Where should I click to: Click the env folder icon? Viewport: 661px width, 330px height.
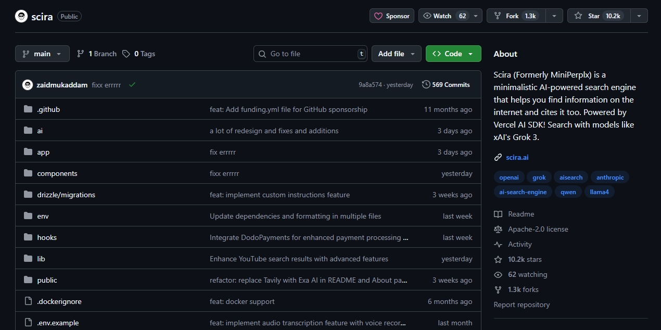click(x=28, y=216)
